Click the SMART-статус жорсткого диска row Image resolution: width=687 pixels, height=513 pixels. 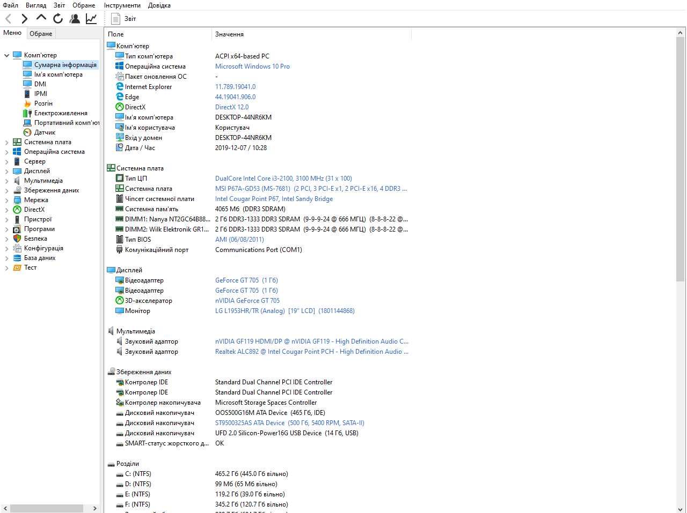(258, 443)
